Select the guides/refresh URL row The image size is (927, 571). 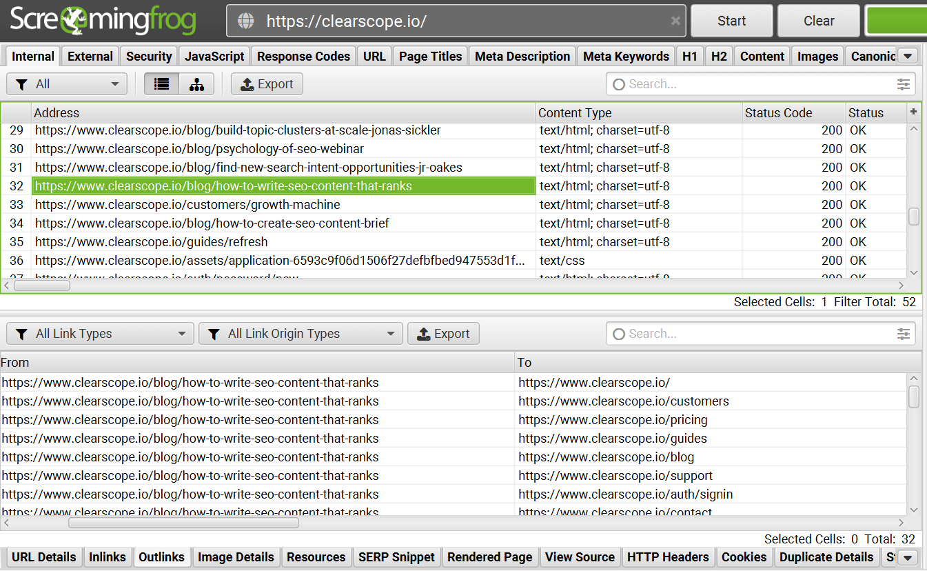454,242
